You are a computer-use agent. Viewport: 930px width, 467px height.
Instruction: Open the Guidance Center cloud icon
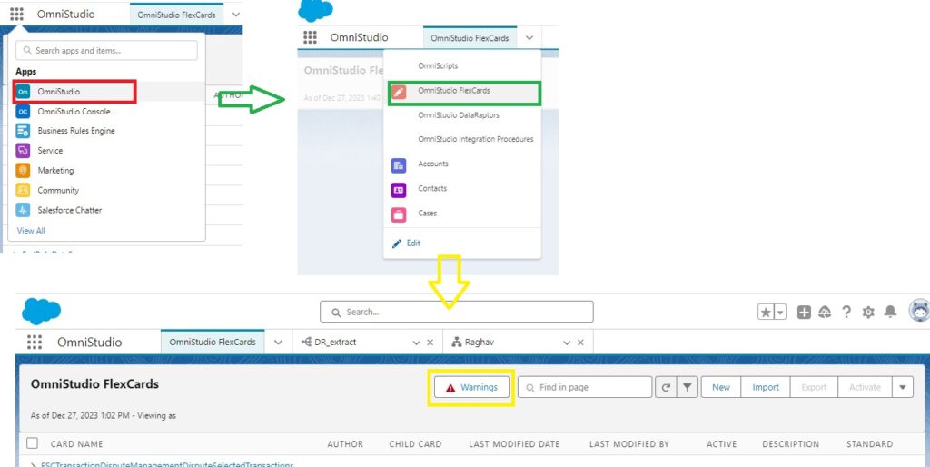[825, 313]
